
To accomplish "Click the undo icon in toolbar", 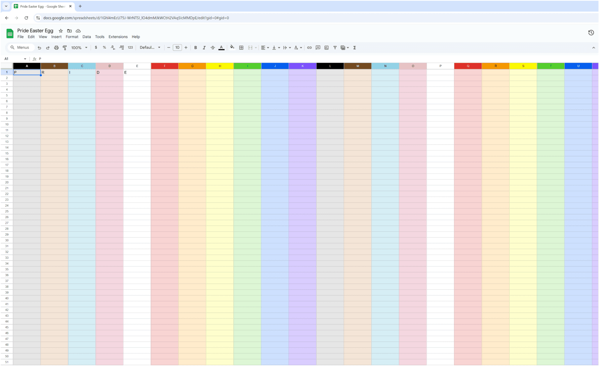I will (39, 48).
